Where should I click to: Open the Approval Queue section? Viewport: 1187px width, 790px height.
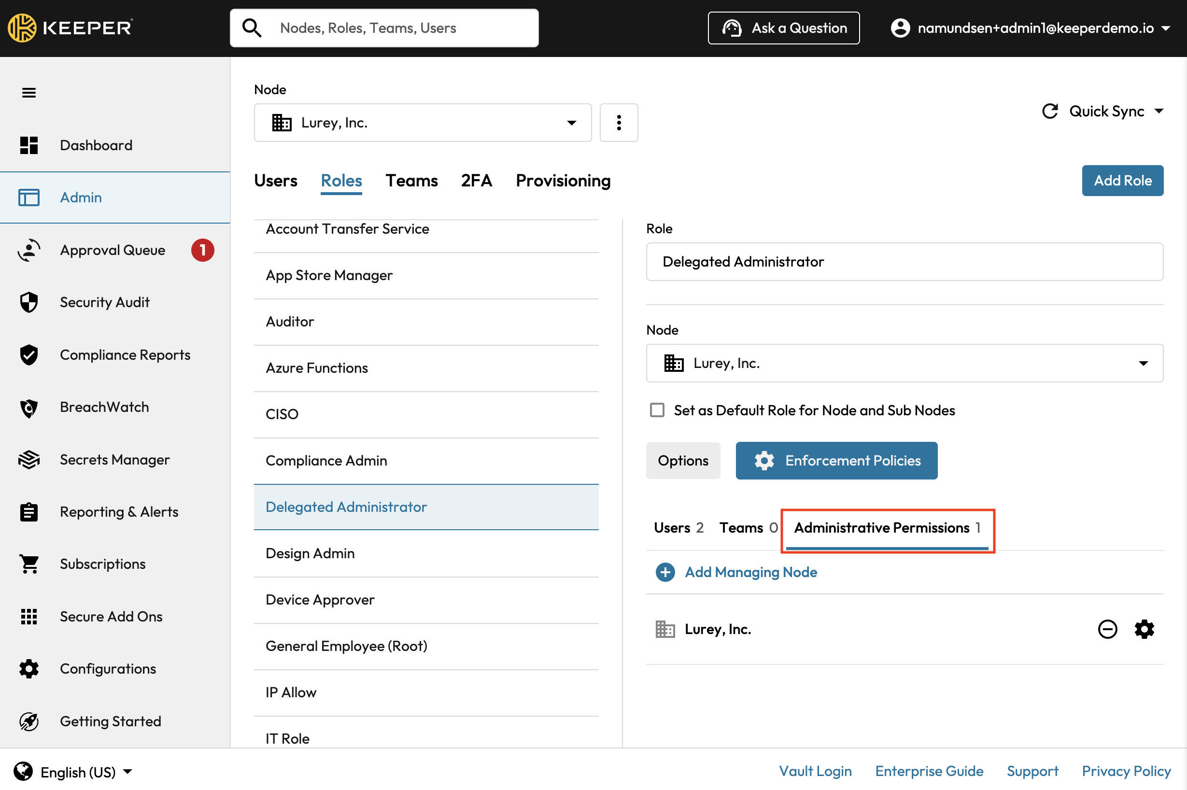[113, 250]
